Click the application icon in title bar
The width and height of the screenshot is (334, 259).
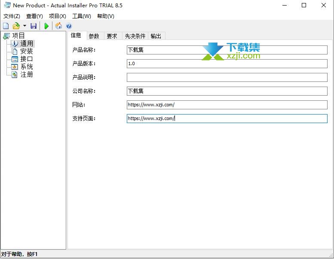(7, 5)
